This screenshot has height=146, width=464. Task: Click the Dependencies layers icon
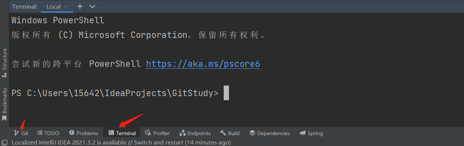[x=253, y=133]
